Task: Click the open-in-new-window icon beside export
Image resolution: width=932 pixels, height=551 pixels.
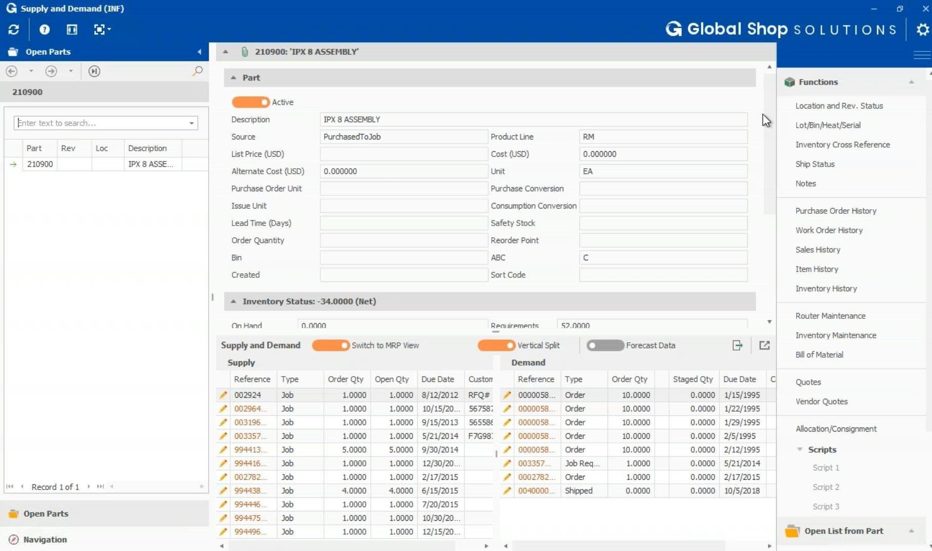Action: point(764,345)
